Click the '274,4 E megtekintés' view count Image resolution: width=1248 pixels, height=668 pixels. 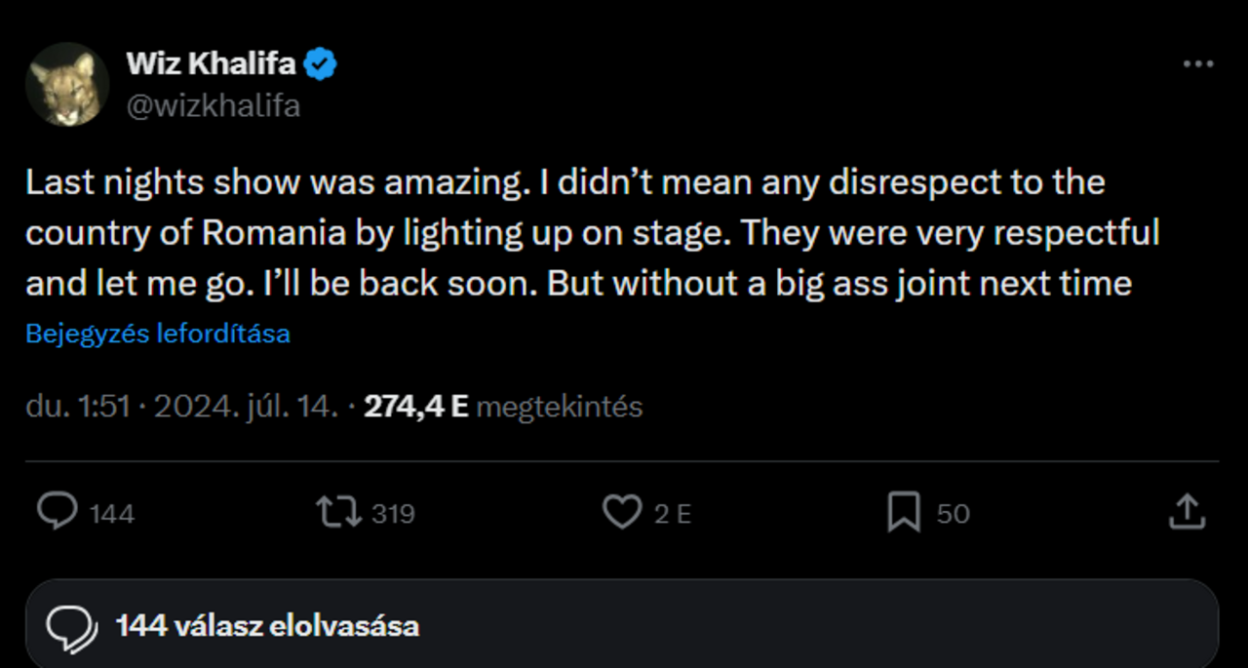point(503,407)
